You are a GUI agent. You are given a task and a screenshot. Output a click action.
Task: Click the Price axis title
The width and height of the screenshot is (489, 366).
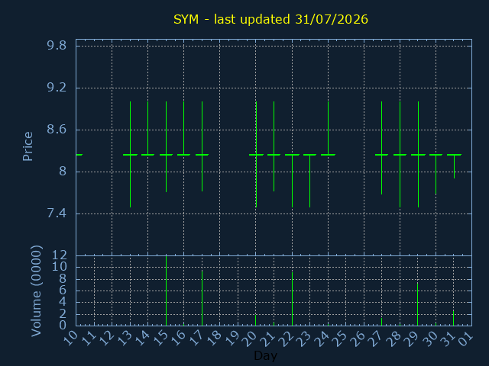point(28,146)
